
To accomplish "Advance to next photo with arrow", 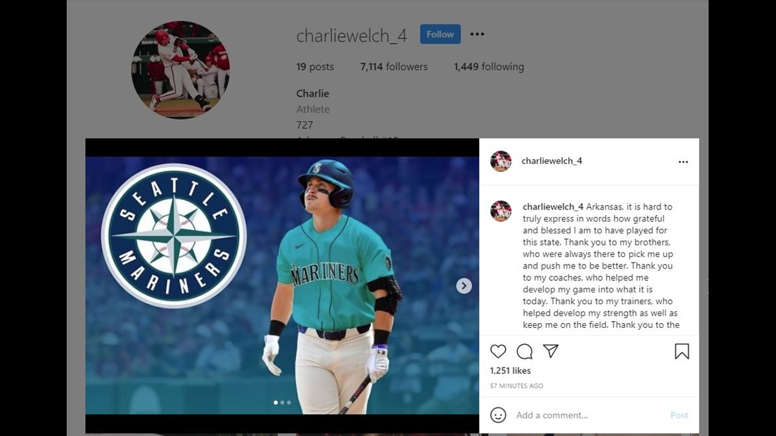I will tap(464, 286).
